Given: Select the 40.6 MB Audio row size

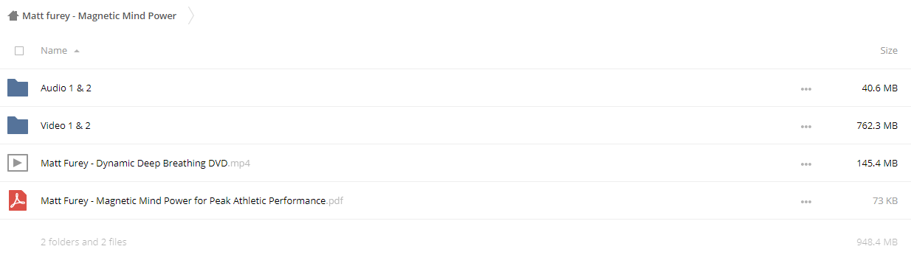Looking at the screenshot, I should pyautogui.click(x=879, y=88).
